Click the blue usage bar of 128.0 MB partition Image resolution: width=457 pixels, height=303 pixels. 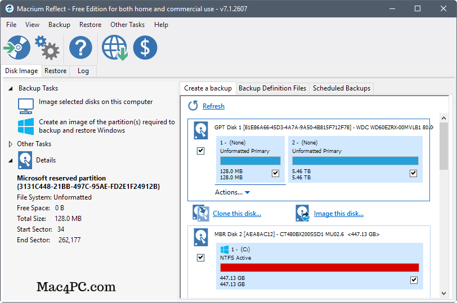coord(250,161)
